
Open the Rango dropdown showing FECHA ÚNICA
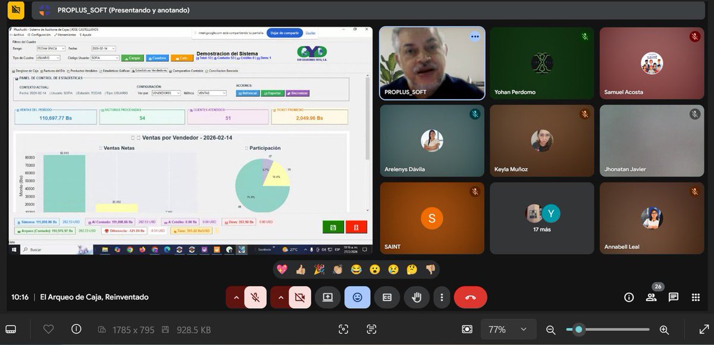[x=51, y=48]
